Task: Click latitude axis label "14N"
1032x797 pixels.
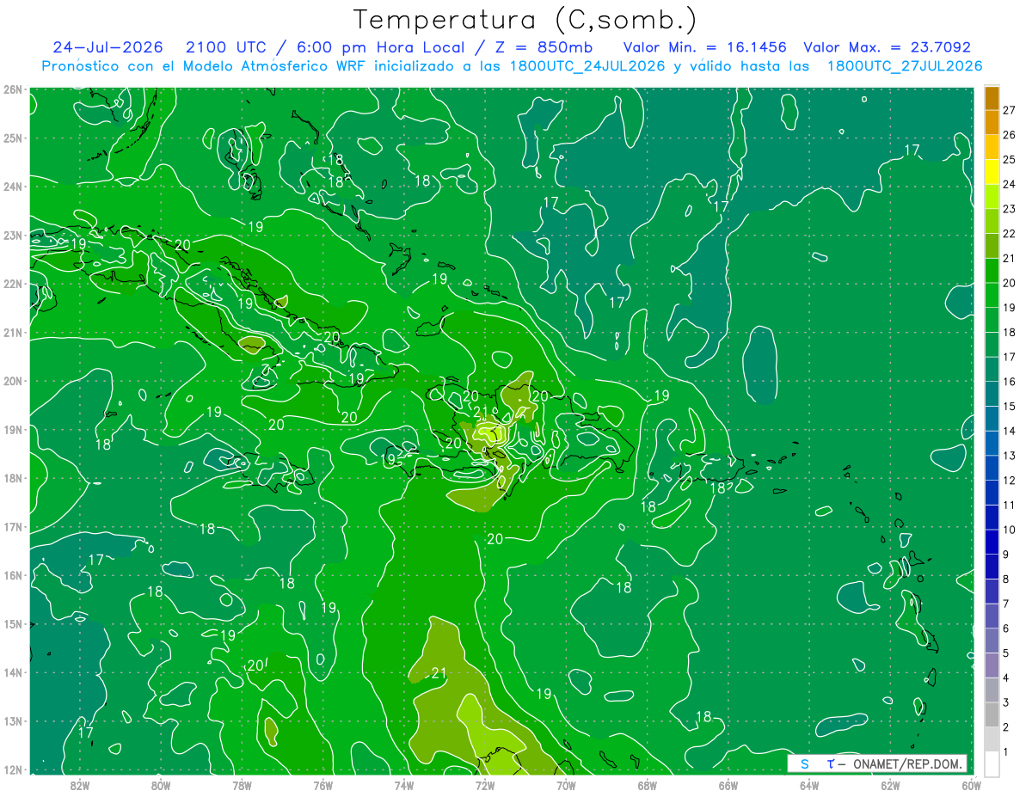Action: tap(13, 672)
